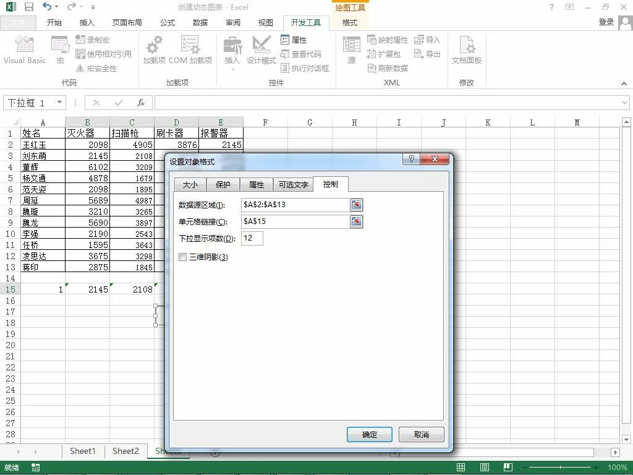The height and width of the screenshot is (475, 633).
Task: Click the 下拉显示项数 input field
Action: pyautogui.click(x=252, y=238)
